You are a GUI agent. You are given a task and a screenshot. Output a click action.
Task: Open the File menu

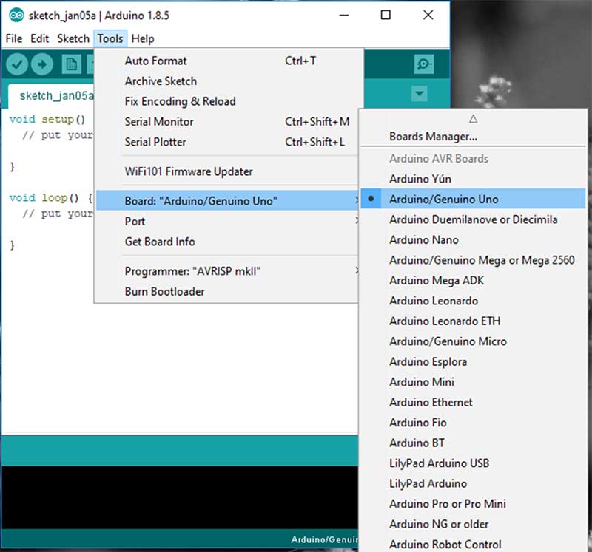(x=13, y=38)
